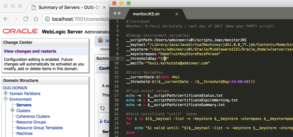Image resolution: width=293 pixels, height=137 pixels.
Task: Close the monitorJKS.sh editor tab
Action: (177, 14)
